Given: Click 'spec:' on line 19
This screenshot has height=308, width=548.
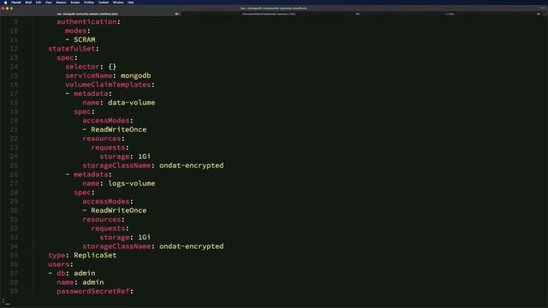Looking at the screenshot, I should [84, 112].
